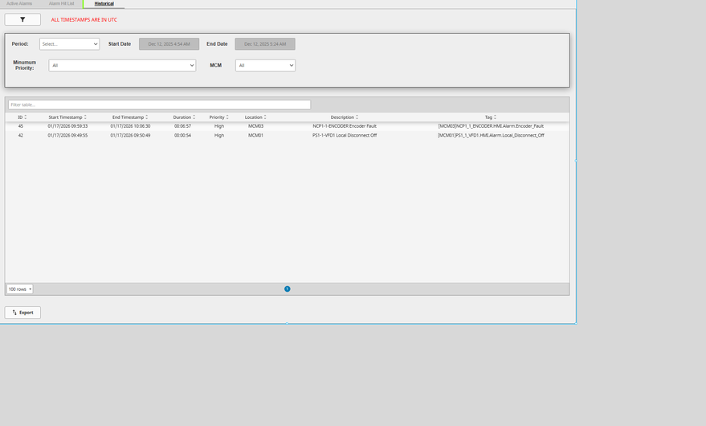Click the Start Date field
The width and height of the screenshot is (706, 426).
click(169, 44)
